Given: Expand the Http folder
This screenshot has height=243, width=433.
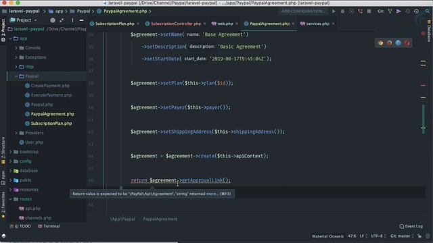Looking at the screenshot, I should [x=16, y=67].
